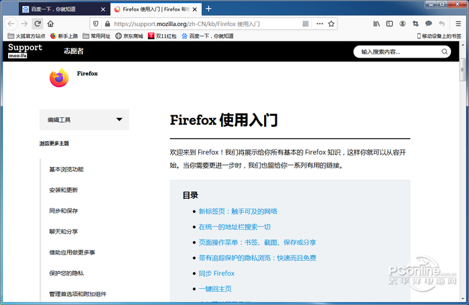This screenshot has height=305, width=469.
Task: Open the 京东商城 bookmark
Action: (x=129, y=36)
